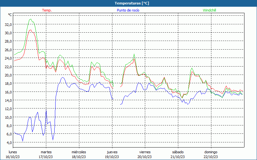This screenshot has width=257, height=160.
Task: Click the 'viernes' day label
Action: (145, 152)
